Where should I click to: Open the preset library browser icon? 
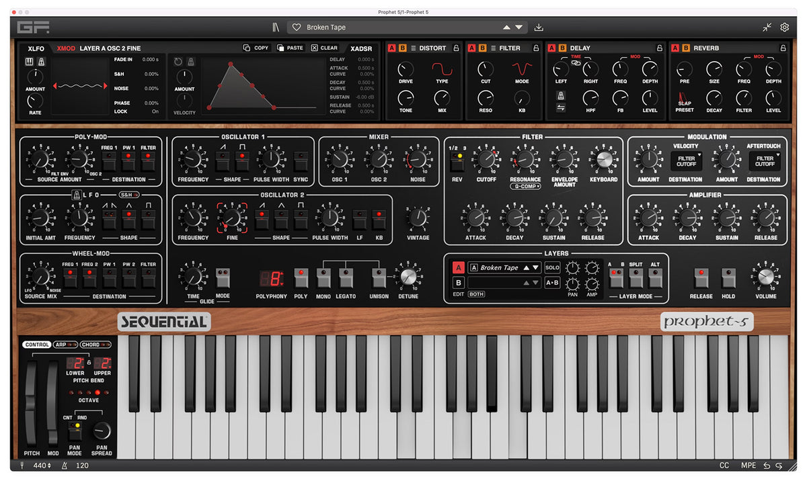pyautogui.click(x=275, y=28)
